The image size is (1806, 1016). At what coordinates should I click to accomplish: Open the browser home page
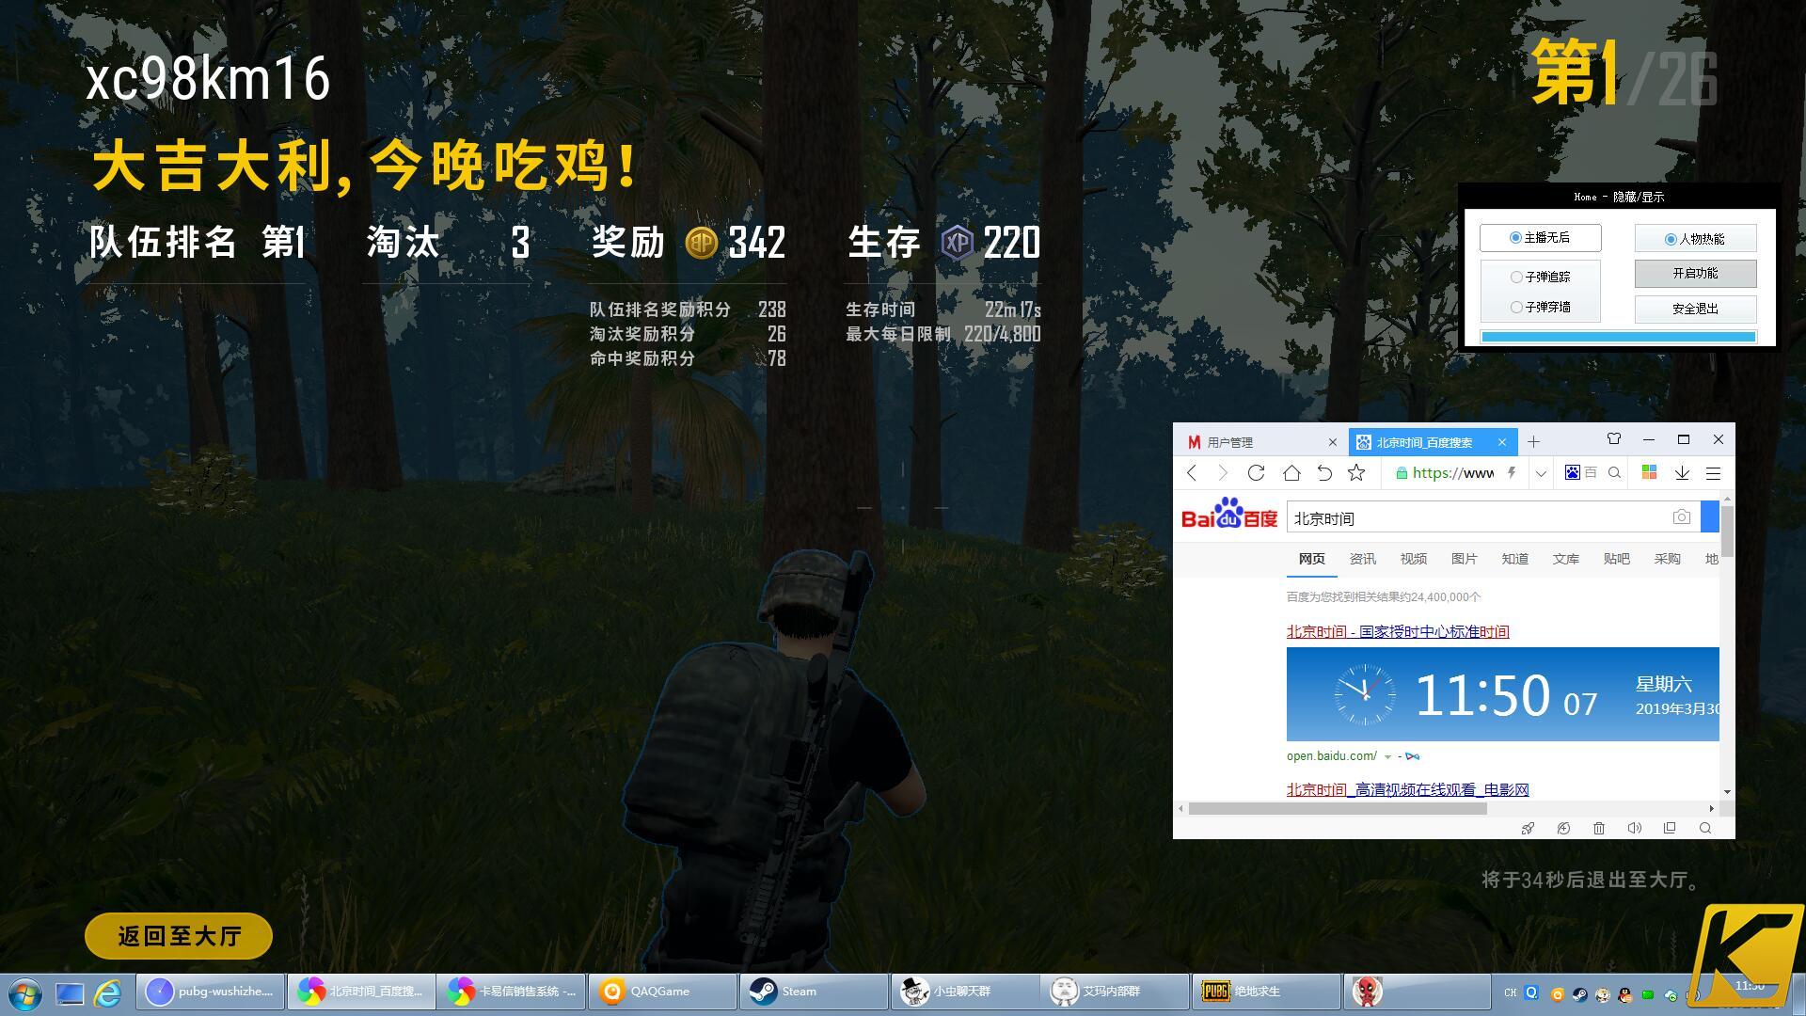[x=1291, y=473]
